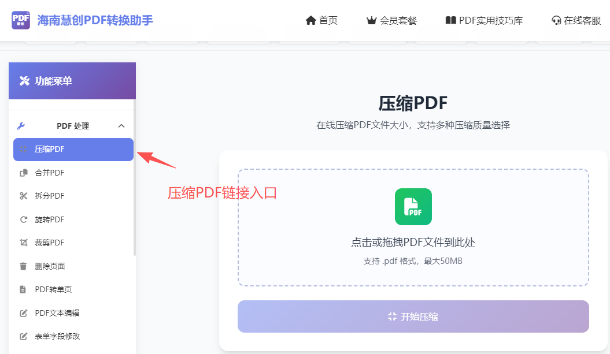
Task: Click 点击或拖拽PDF文件到此处 upload text
Action: pyautogui.click(x=413, y=243)
